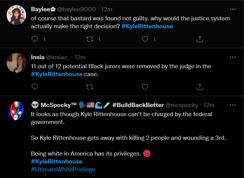Open #KyleRittenhouse hashtag in Baylee's tweet
244x178 pixels.
(x=147, y=26)
